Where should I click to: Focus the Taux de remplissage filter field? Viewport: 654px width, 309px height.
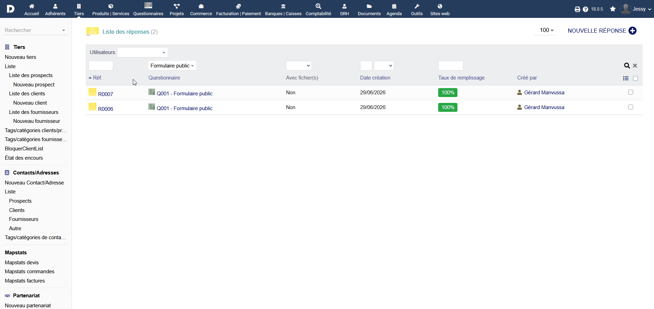point(451,66)
